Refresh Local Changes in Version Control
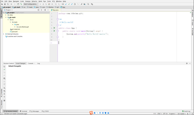This screenshot has height=115, width=194. click(x=4, y=67)
